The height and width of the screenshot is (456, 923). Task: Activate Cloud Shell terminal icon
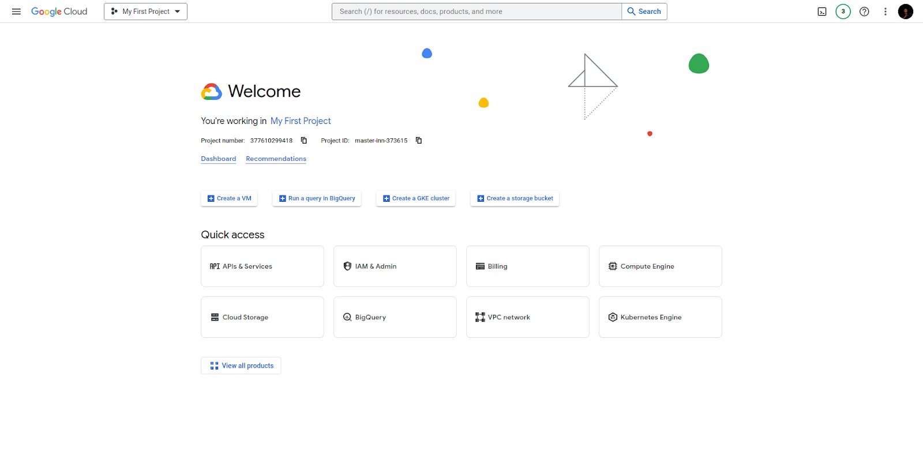point(822,12)
